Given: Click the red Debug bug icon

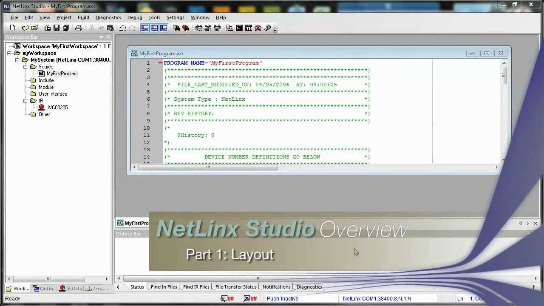Looking at the screenshot, I should coord(258,28).
